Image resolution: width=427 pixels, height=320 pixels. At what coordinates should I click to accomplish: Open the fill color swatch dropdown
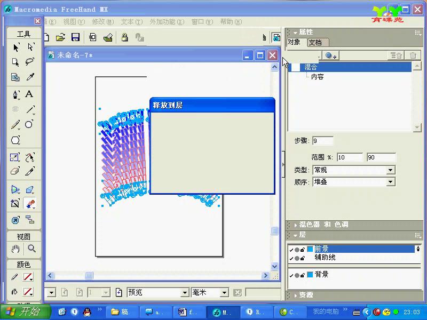tap(28, 292)
